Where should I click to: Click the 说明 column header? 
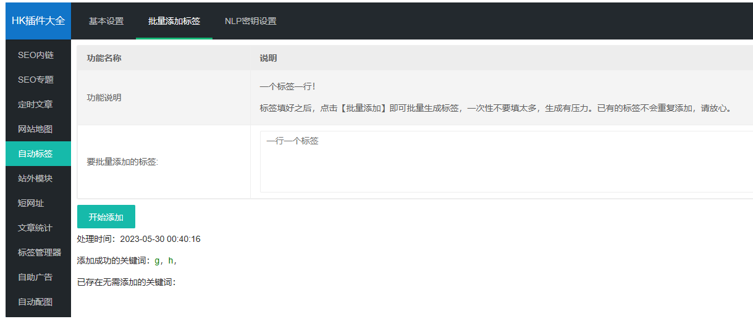268,58
